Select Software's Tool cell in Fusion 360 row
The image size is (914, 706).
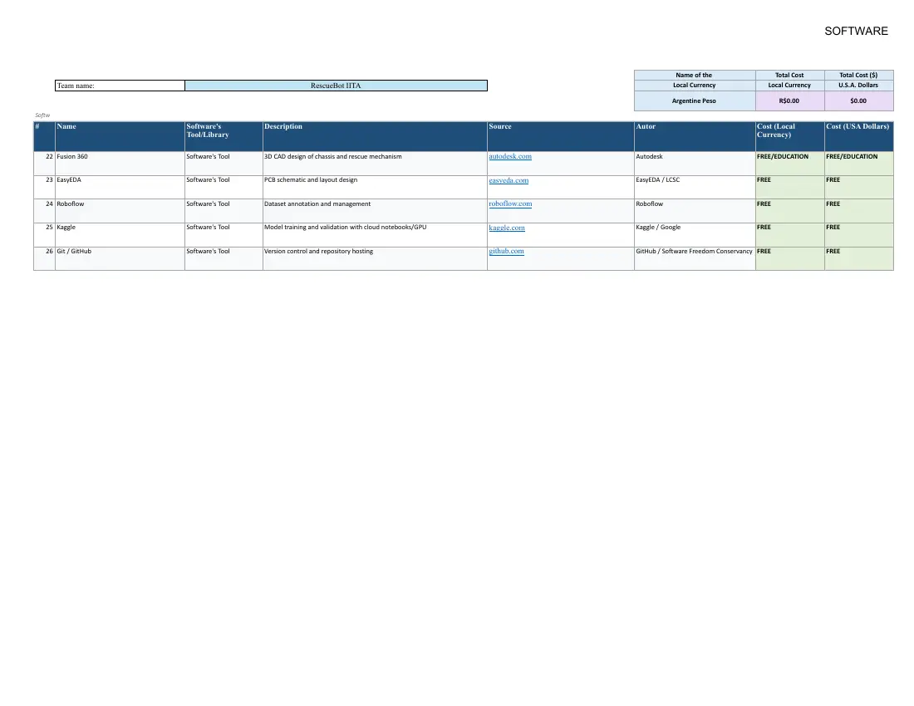point(224,164)
